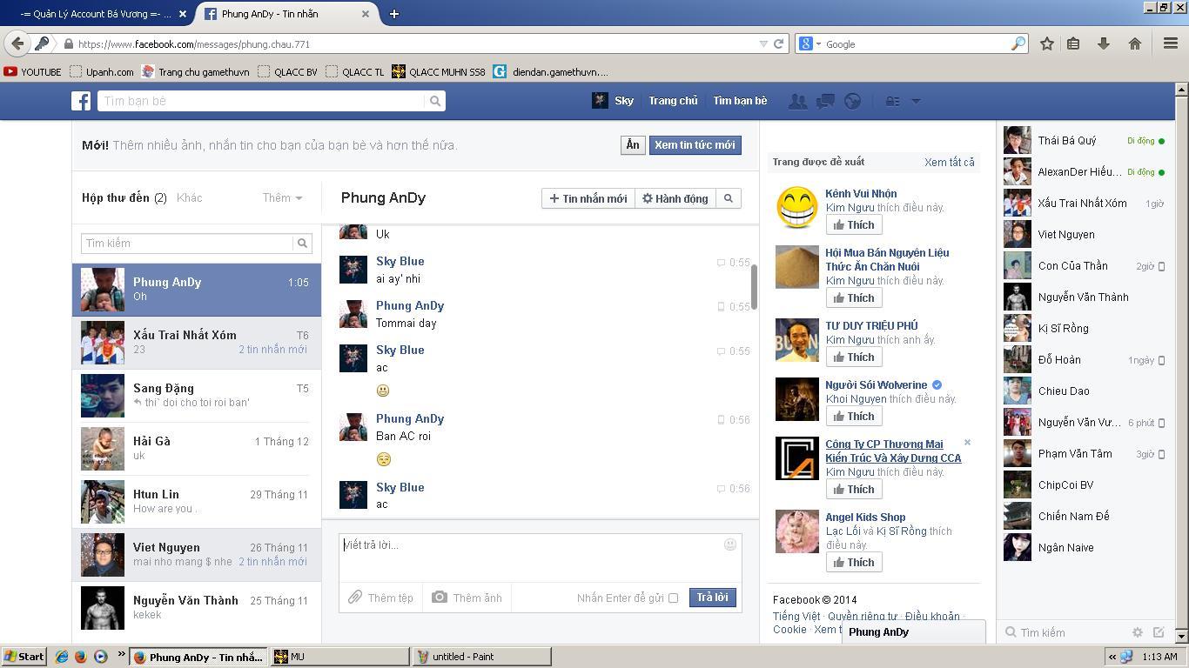Viewport: 1189px width, 668px height.
Task: Select the Phung AnDy - Tin nhắn tab
Action: pyautogui.click(x=286, y=14)
